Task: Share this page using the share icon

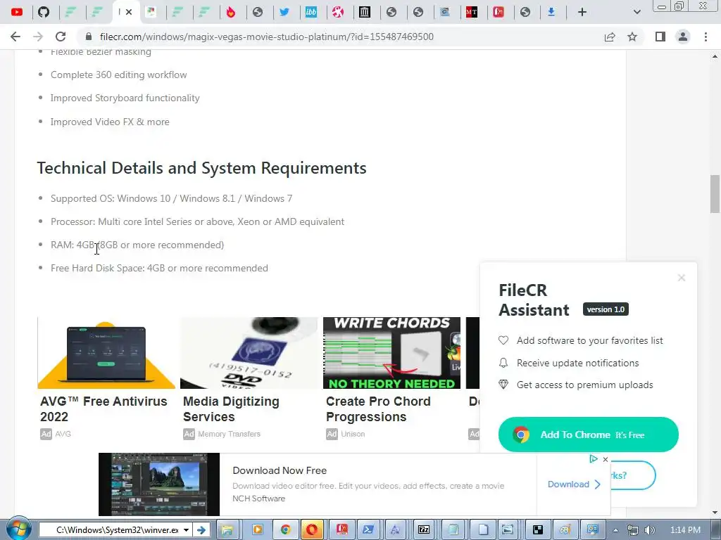Action: [610, 37]
